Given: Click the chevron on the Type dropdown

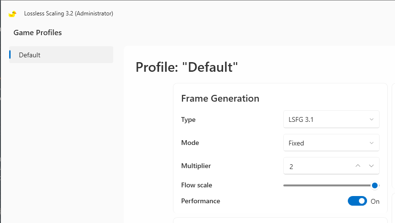Looking at the screenshot, I should pos(371,119).
